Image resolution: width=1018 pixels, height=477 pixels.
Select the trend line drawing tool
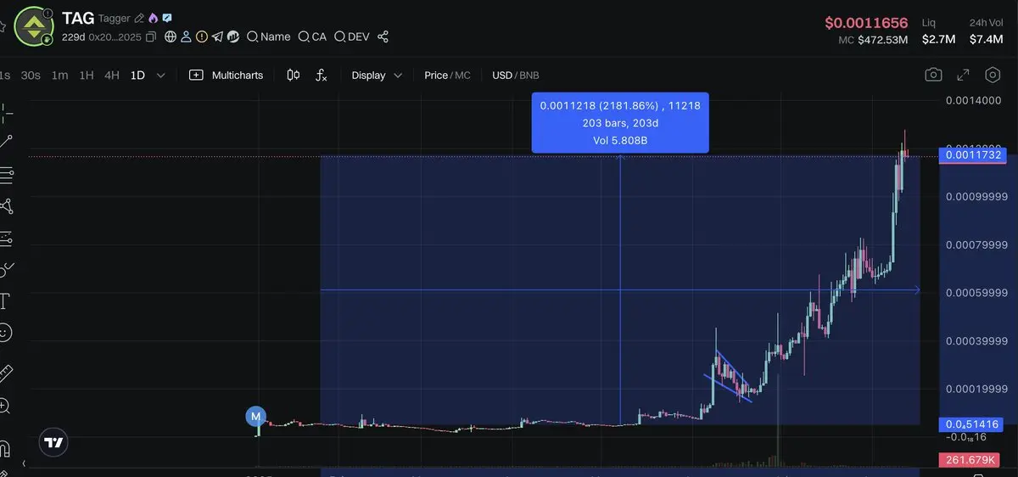[6, 142]
